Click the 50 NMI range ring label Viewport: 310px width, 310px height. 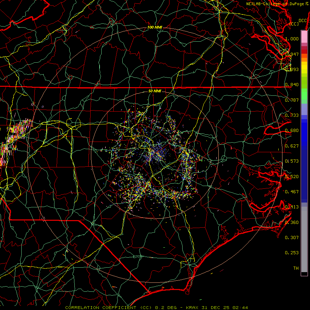point(155,91)
